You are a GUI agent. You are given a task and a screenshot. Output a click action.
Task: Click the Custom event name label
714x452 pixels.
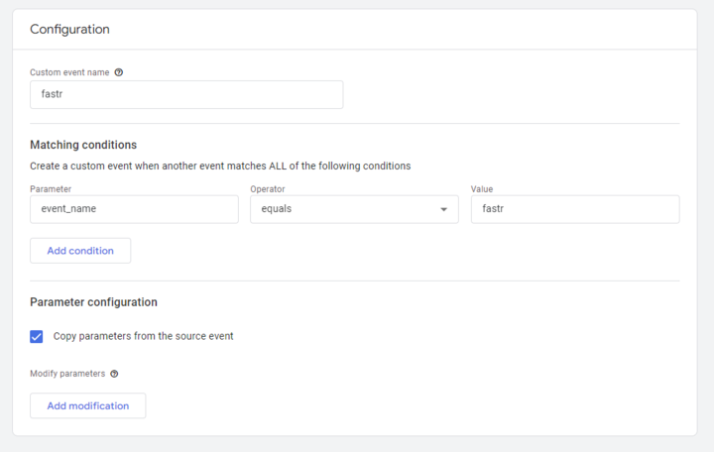pos(69,72)
